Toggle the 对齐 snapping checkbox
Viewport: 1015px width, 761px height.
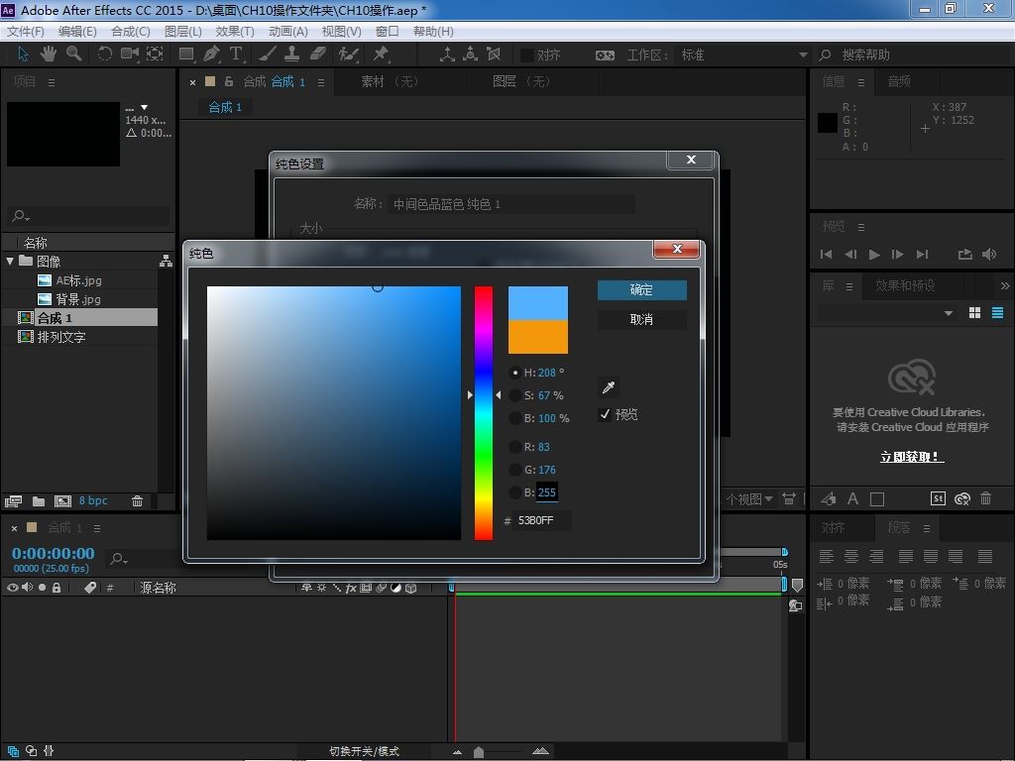click(x=527, y=55)
